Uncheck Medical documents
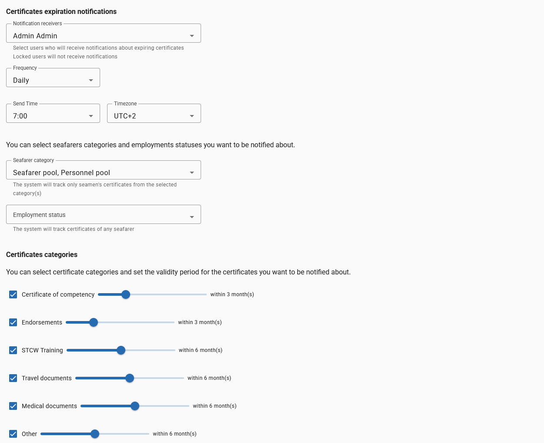Screen dimensions: 544x443 13,406
